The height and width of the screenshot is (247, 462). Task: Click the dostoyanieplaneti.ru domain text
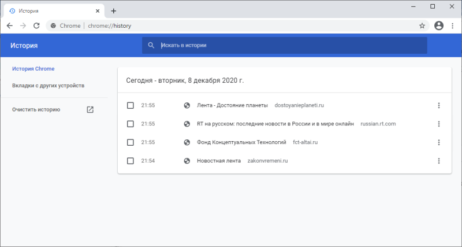tap(299, 105)
